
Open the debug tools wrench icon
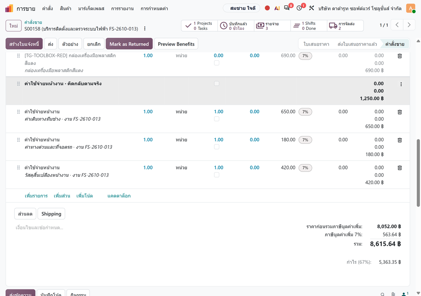pyautogui.click(x=311, y=8)
